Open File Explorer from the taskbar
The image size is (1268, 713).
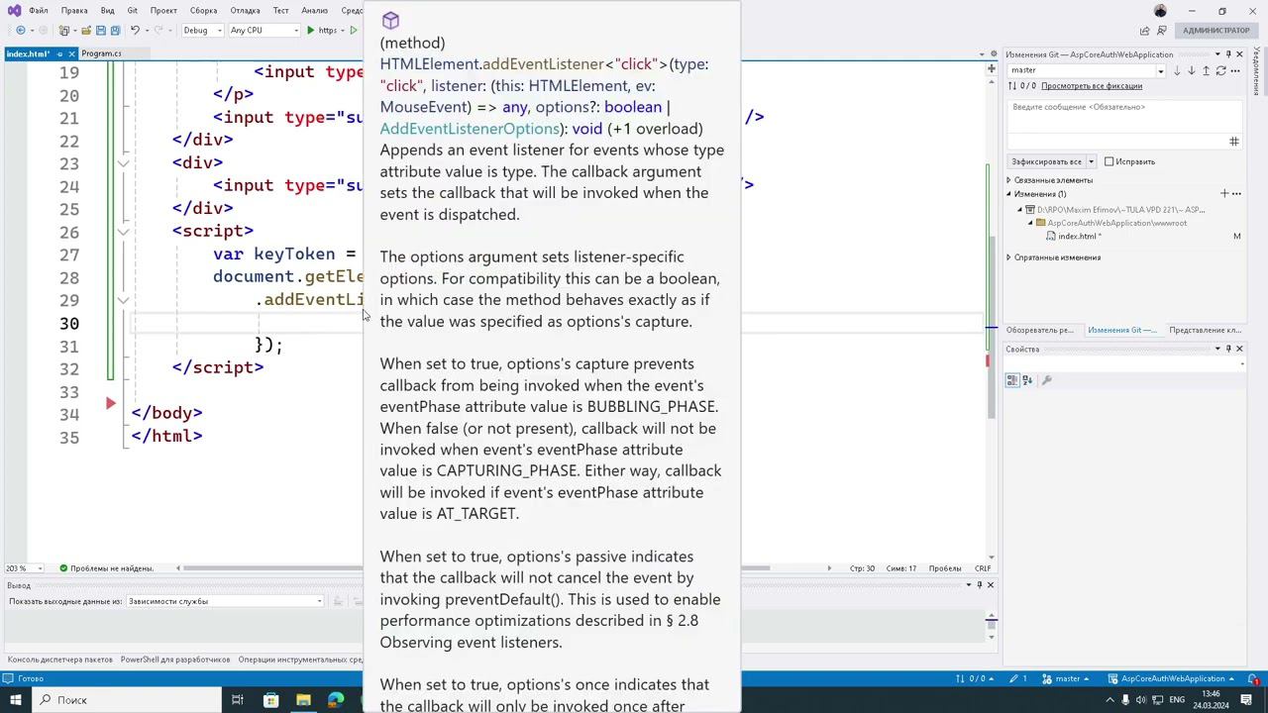[x=303, y=700]
